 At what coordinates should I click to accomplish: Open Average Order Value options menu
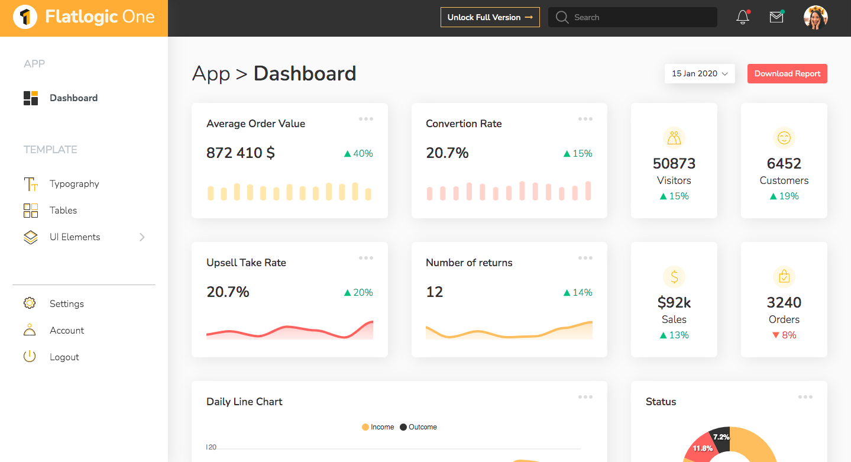click(x=366, y=119)
